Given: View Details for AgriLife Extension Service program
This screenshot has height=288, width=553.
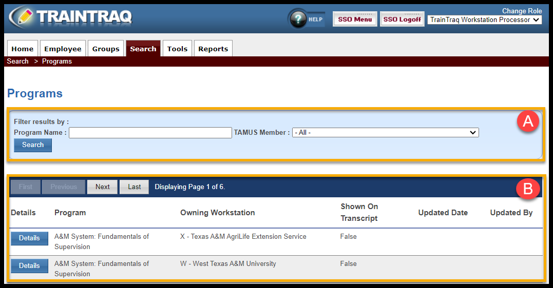Looking at the screenshot, I should (29, 238).
